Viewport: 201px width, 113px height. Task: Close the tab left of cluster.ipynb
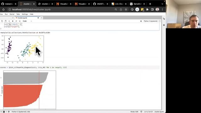pos(13,18)
